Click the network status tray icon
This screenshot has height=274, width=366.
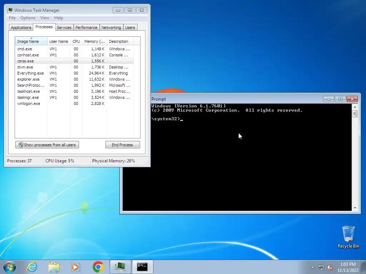(321, 267)
